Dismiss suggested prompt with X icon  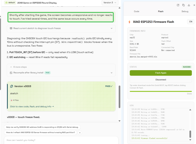[x=80, y=133]
